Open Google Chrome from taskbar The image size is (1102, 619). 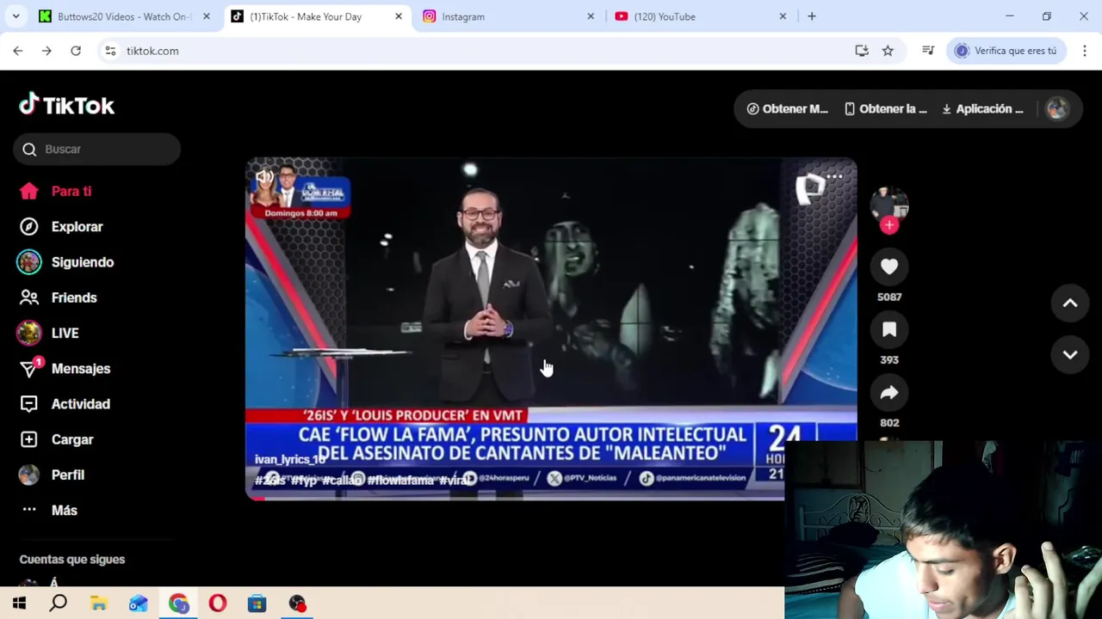(x=178, y=604)
